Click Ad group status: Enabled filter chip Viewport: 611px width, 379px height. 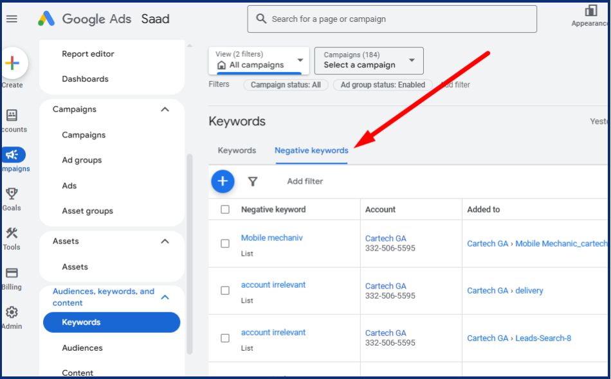click(x=383, y=85)
